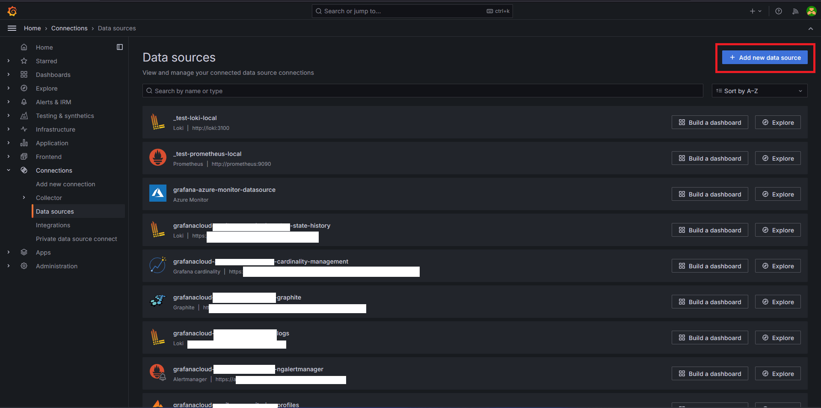Viewport: 821px width, 408px height.
Task: Click the Starred star icon
Action: tap(24, 61)
